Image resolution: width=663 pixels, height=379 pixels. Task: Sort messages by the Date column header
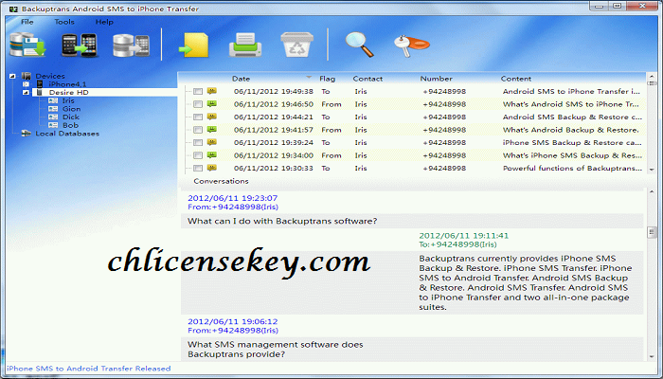point(241,79)
